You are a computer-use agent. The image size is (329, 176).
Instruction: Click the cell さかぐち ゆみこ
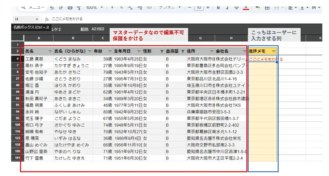pos(73,125)
